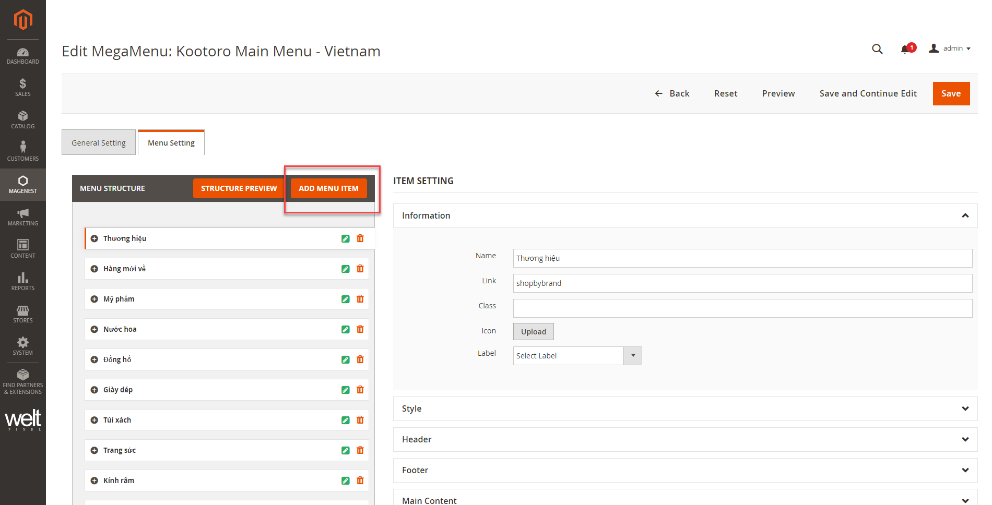The image size is (992, 505).
Task: Click the Back button
Action: pos(672,93)
